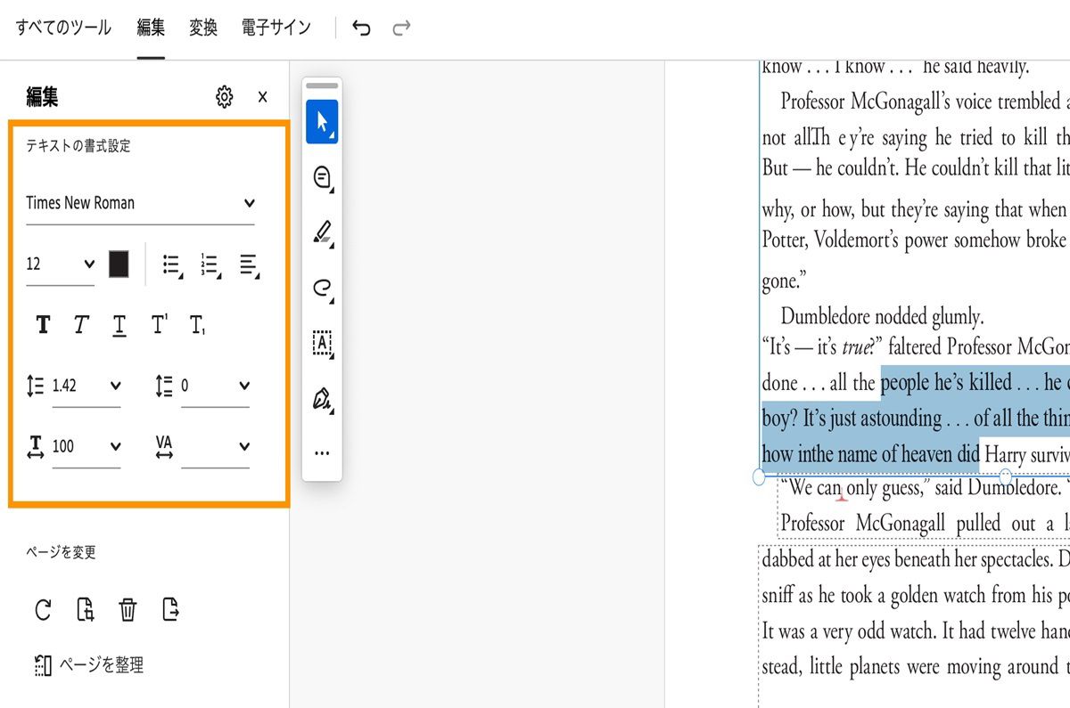Toggle italic text formatting
This screenshot has height=708, width=1070.
pyautogui.click(x=81, y=324)
